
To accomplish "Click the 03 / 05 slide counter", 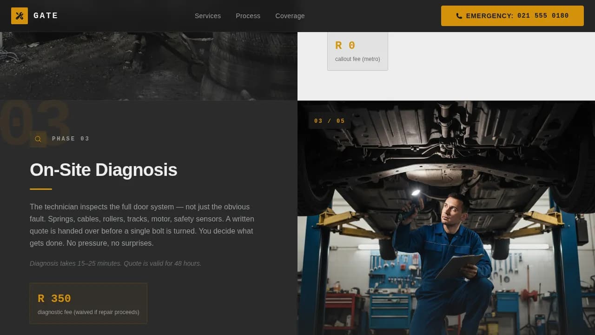I will pyautogui.click(x=329, y=121).
